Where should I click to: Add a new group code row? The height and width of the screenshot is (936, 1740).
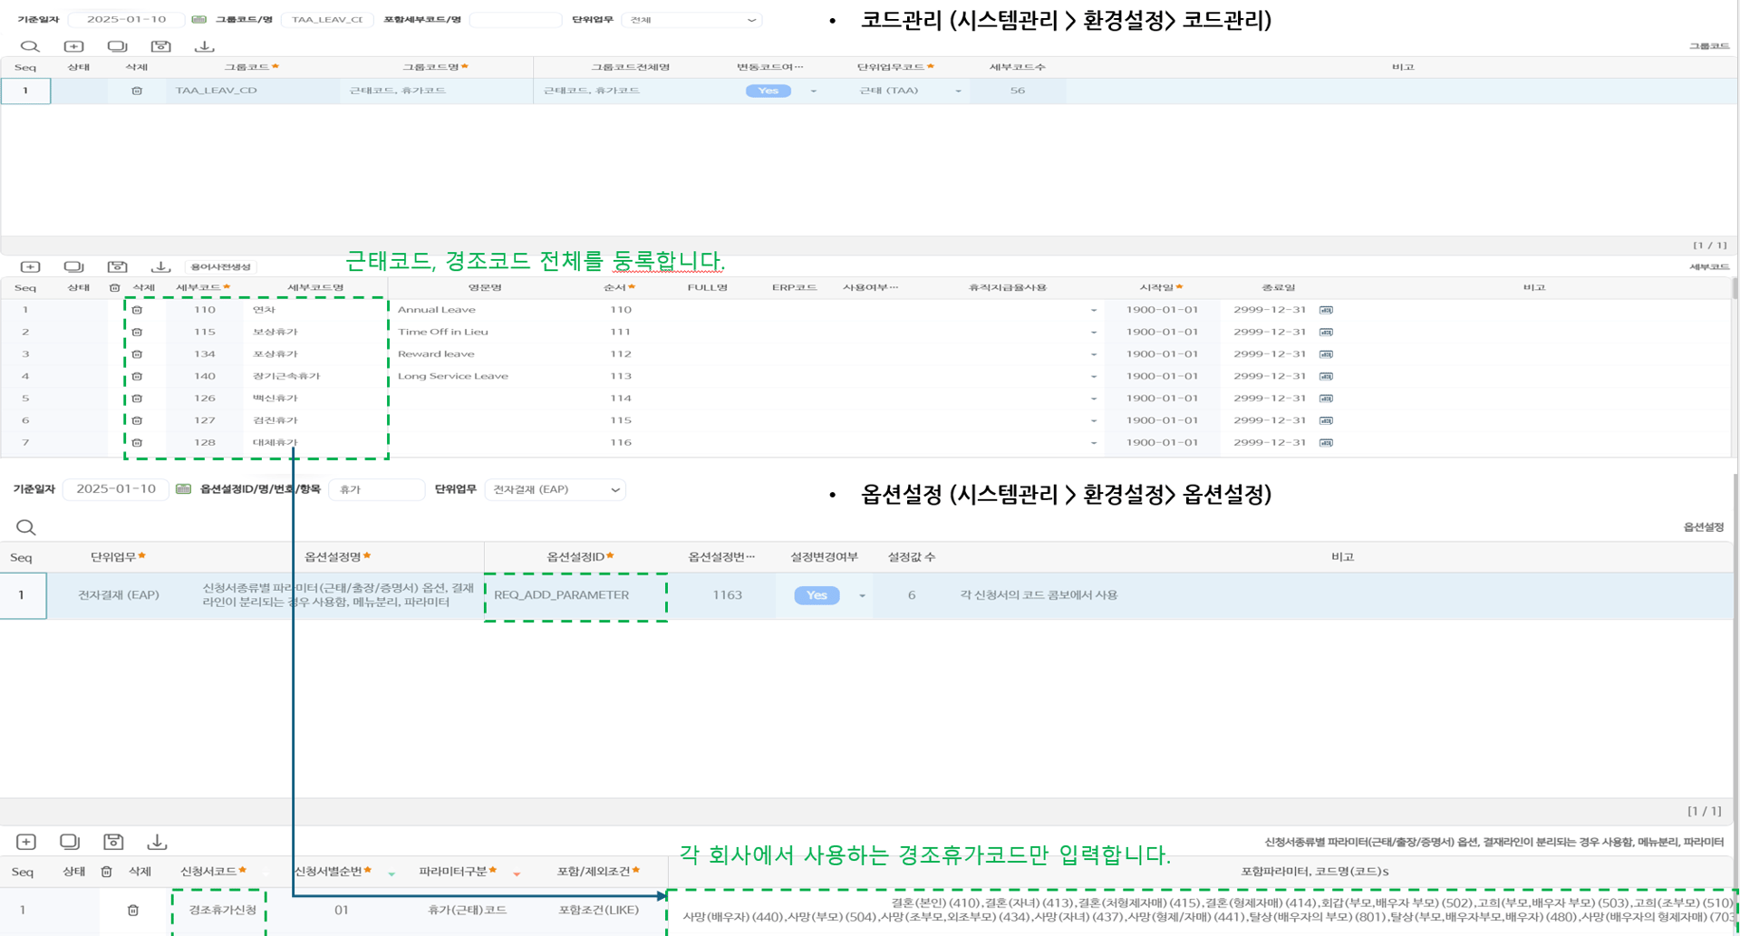[x=73, y=46]
